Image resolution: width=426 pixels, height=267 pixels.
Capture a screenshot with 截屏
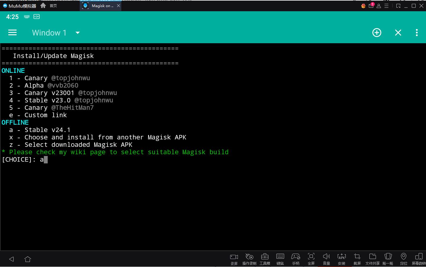tap(357, 258)
